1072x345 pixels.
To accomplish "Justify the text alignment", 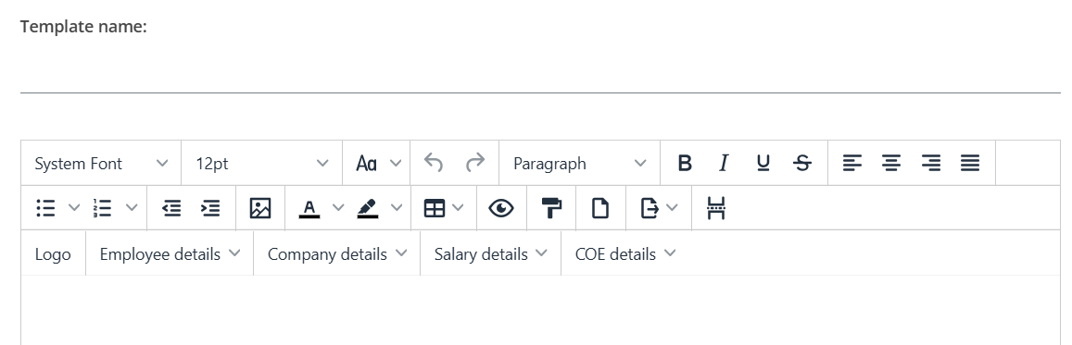I will point(970,163).
